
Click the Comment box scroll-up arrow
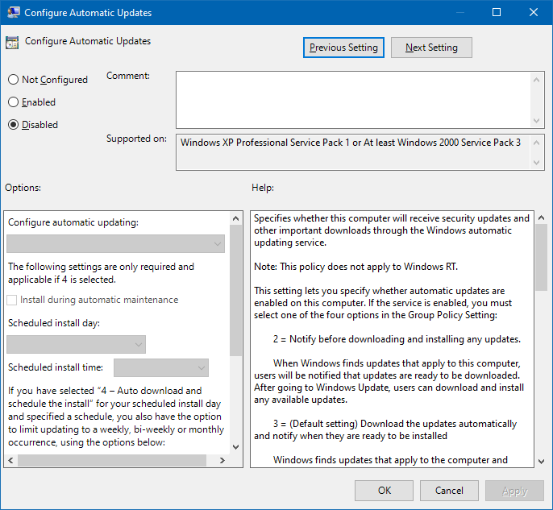(538, 79)
